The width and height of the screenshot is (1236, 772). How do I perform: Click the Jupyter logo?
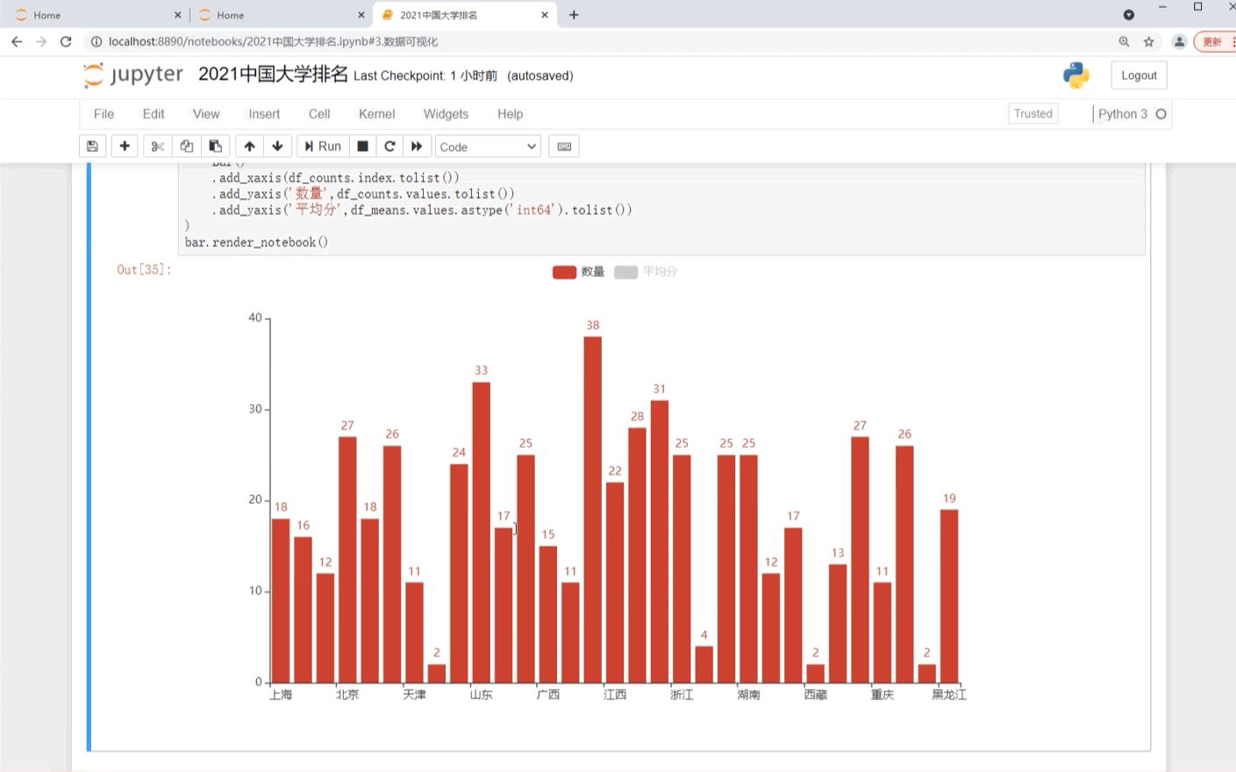133,75
